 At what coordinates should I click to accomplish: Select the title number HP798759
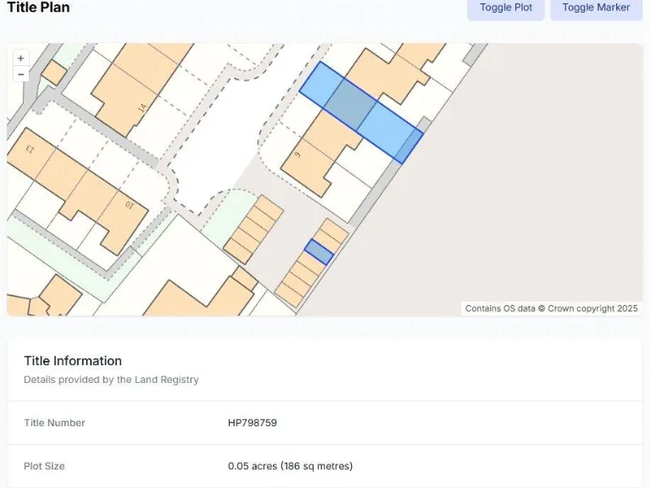pyautogui.click(x=253, y=423)
